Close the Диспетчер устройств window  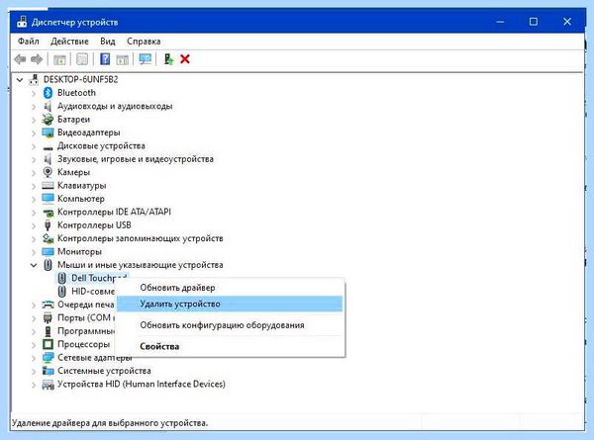point(567,22)
